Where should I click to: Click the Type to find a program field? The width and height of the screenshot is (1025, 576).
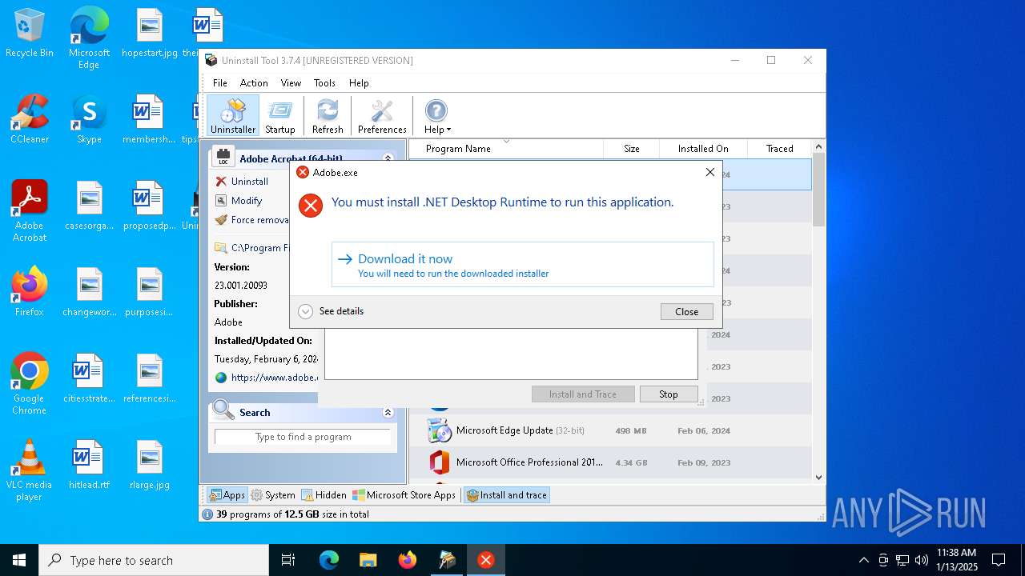303,437
